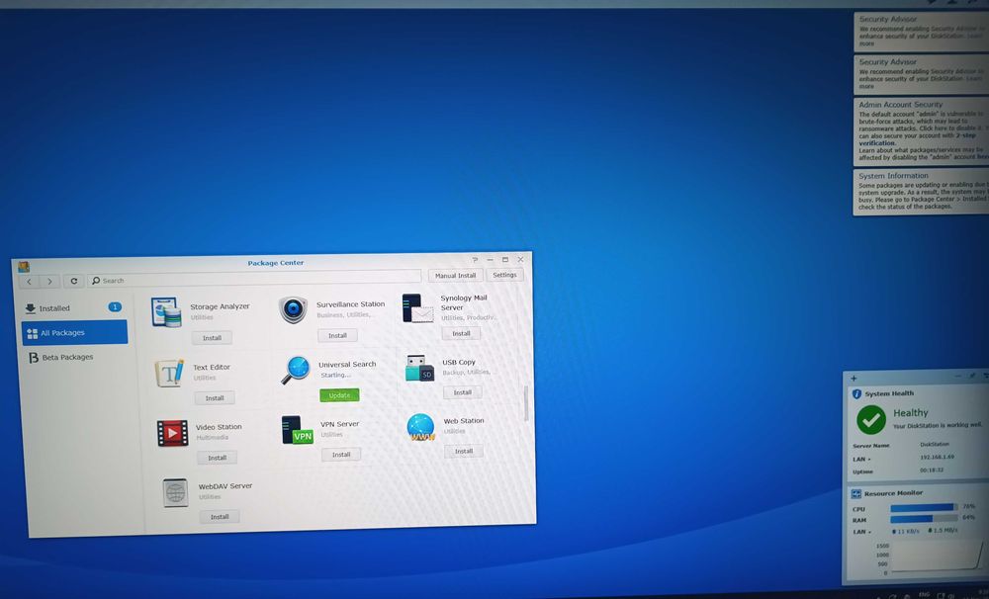Screen dimensions: 989x599
Task: Install the Storage Analyzer package
Action: (212, 338)
